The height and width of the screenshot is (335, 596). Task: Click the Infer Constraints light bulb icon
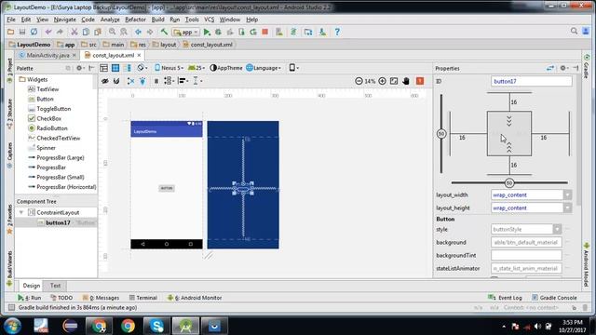pos(142,81)
